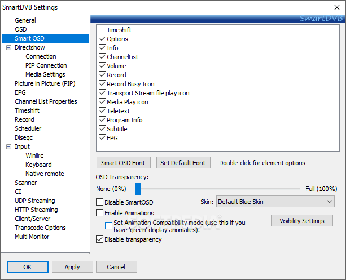
Task: Toggle the Record element checkbox in list
Action: tap(102, 75)
